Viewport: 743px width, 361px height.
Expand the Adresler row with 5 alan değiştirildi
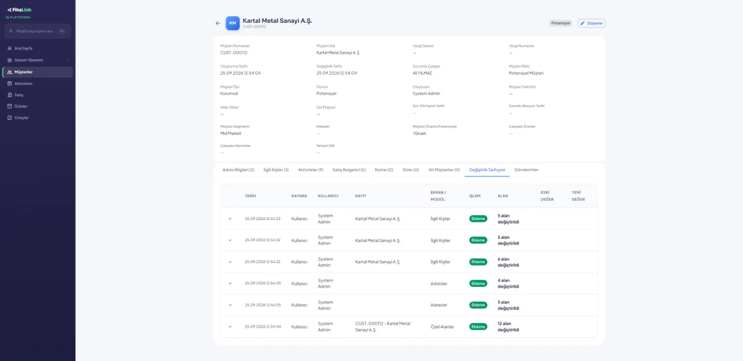pos(230,305)
